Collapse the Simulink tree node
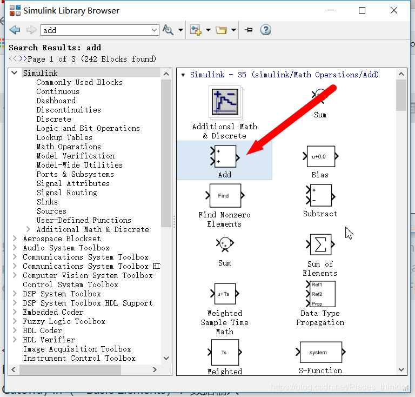The height and width of the screenshot is (397, 415). [x=15, y=73]
